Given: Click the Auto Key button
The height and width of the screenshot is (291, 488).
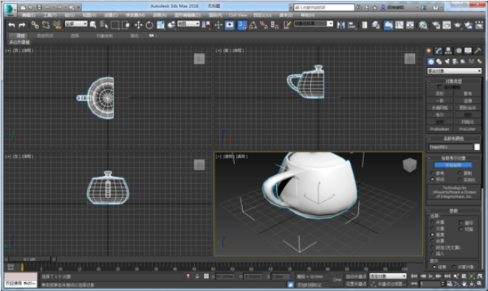Looking at the screenshot, I should pyautogui.click(x=356, y=276).
